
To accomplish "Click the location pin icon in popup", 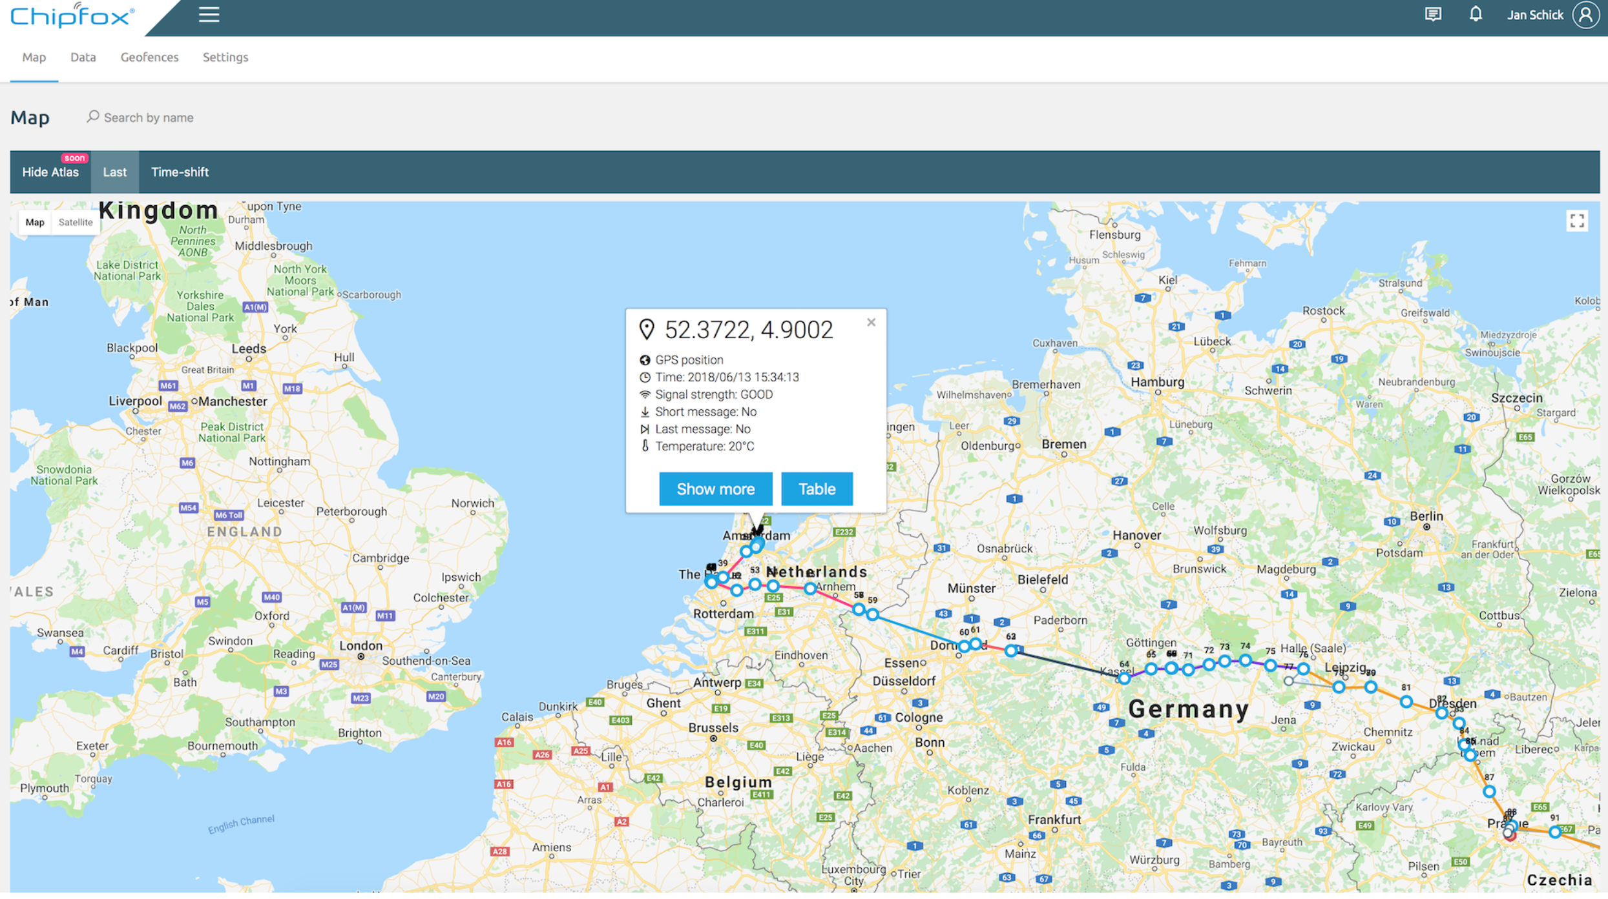I will click(647, 330).
